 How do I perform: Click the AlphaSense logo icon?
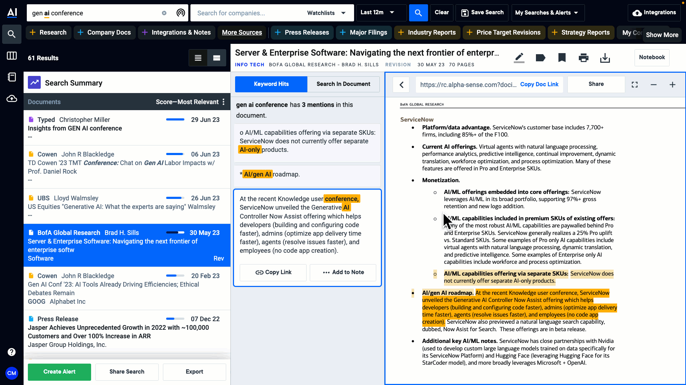pyautogui.click(x=12, y=12)
